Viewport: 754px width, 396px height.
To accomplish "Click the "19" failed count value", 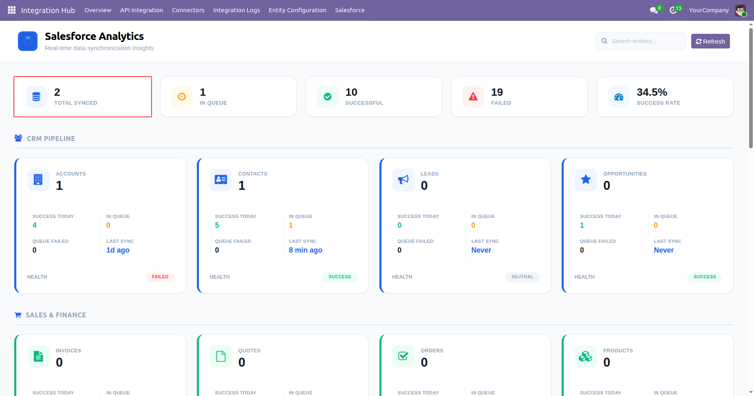I will pyautogui.click(x=497, y=92).
